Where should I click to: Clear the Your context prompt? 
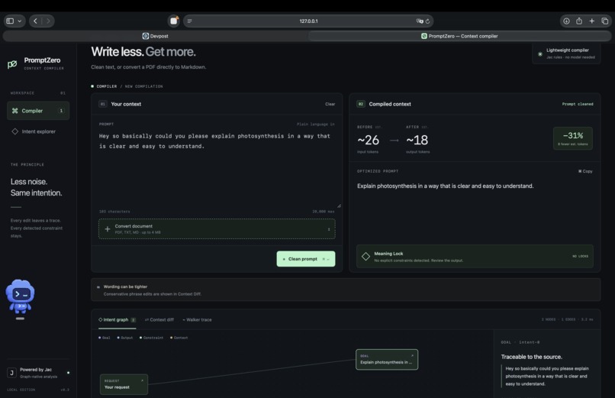(x=330, y=104)
